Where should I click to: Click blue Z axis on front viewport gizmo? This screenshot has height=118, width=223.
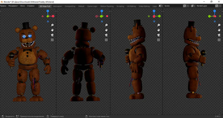[48, 11]
